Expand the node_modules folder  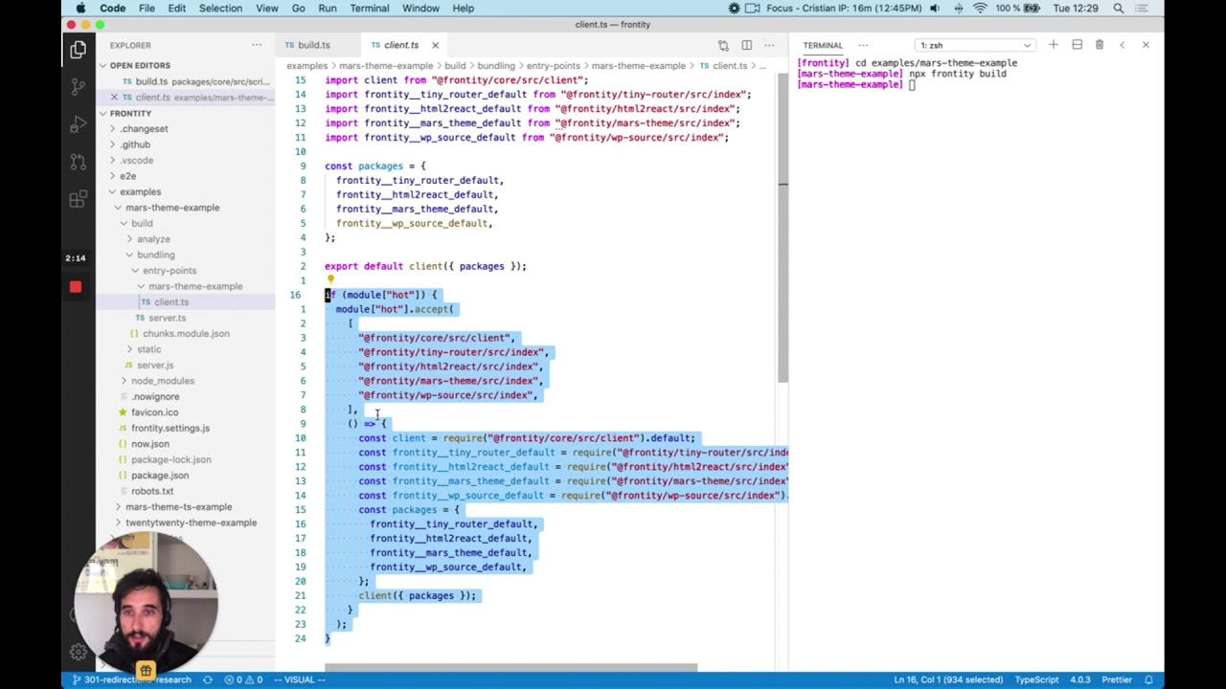click(x=162, y=381)
